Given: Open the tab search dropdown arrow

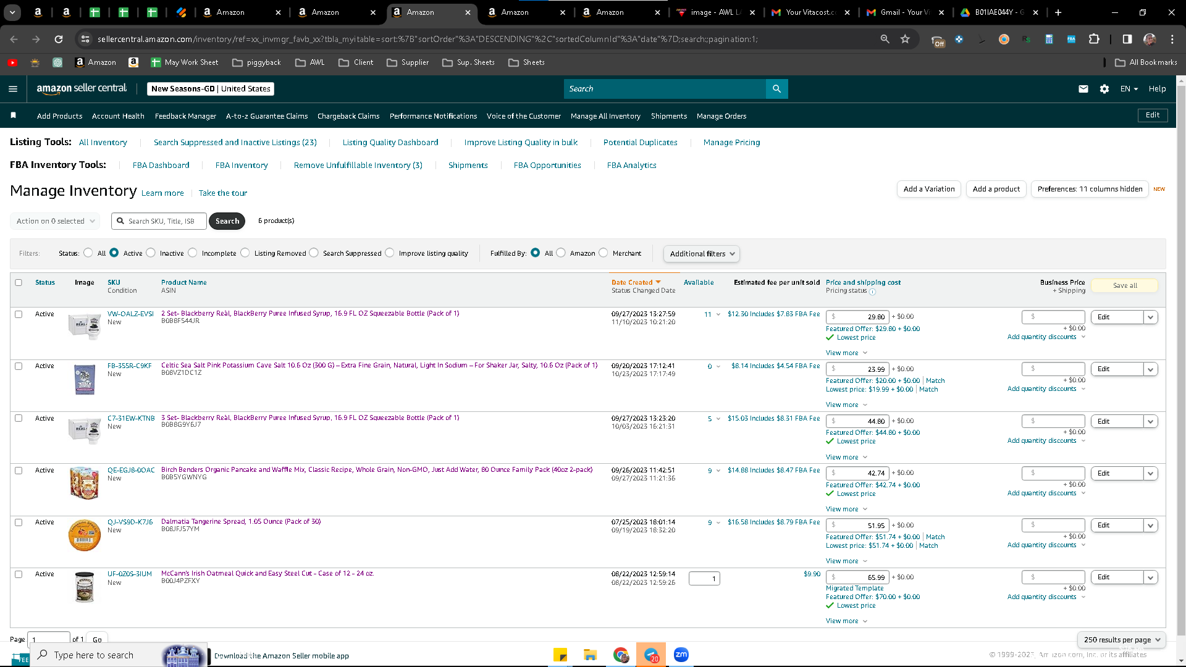Looking at the screenshot, I should 12,12.
